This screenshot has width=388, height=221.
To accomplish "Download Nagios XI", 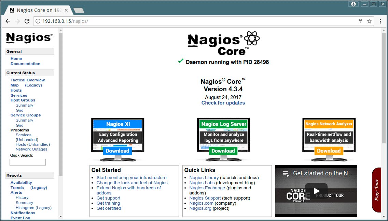I will (x=117, y=151).
